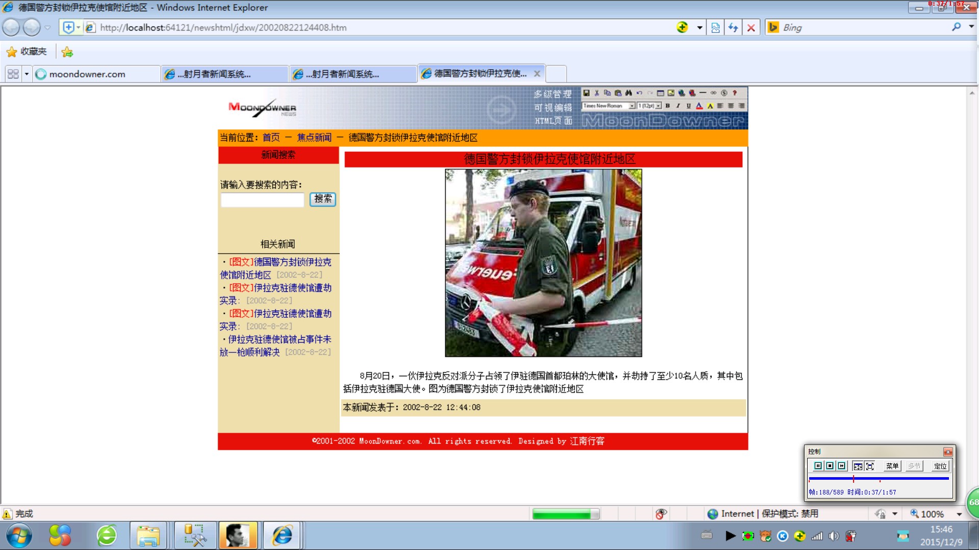The height and width of the screenshot is (550, 979).
Task: Open the 菜单 menu button
Action: [x=892, y=466]
